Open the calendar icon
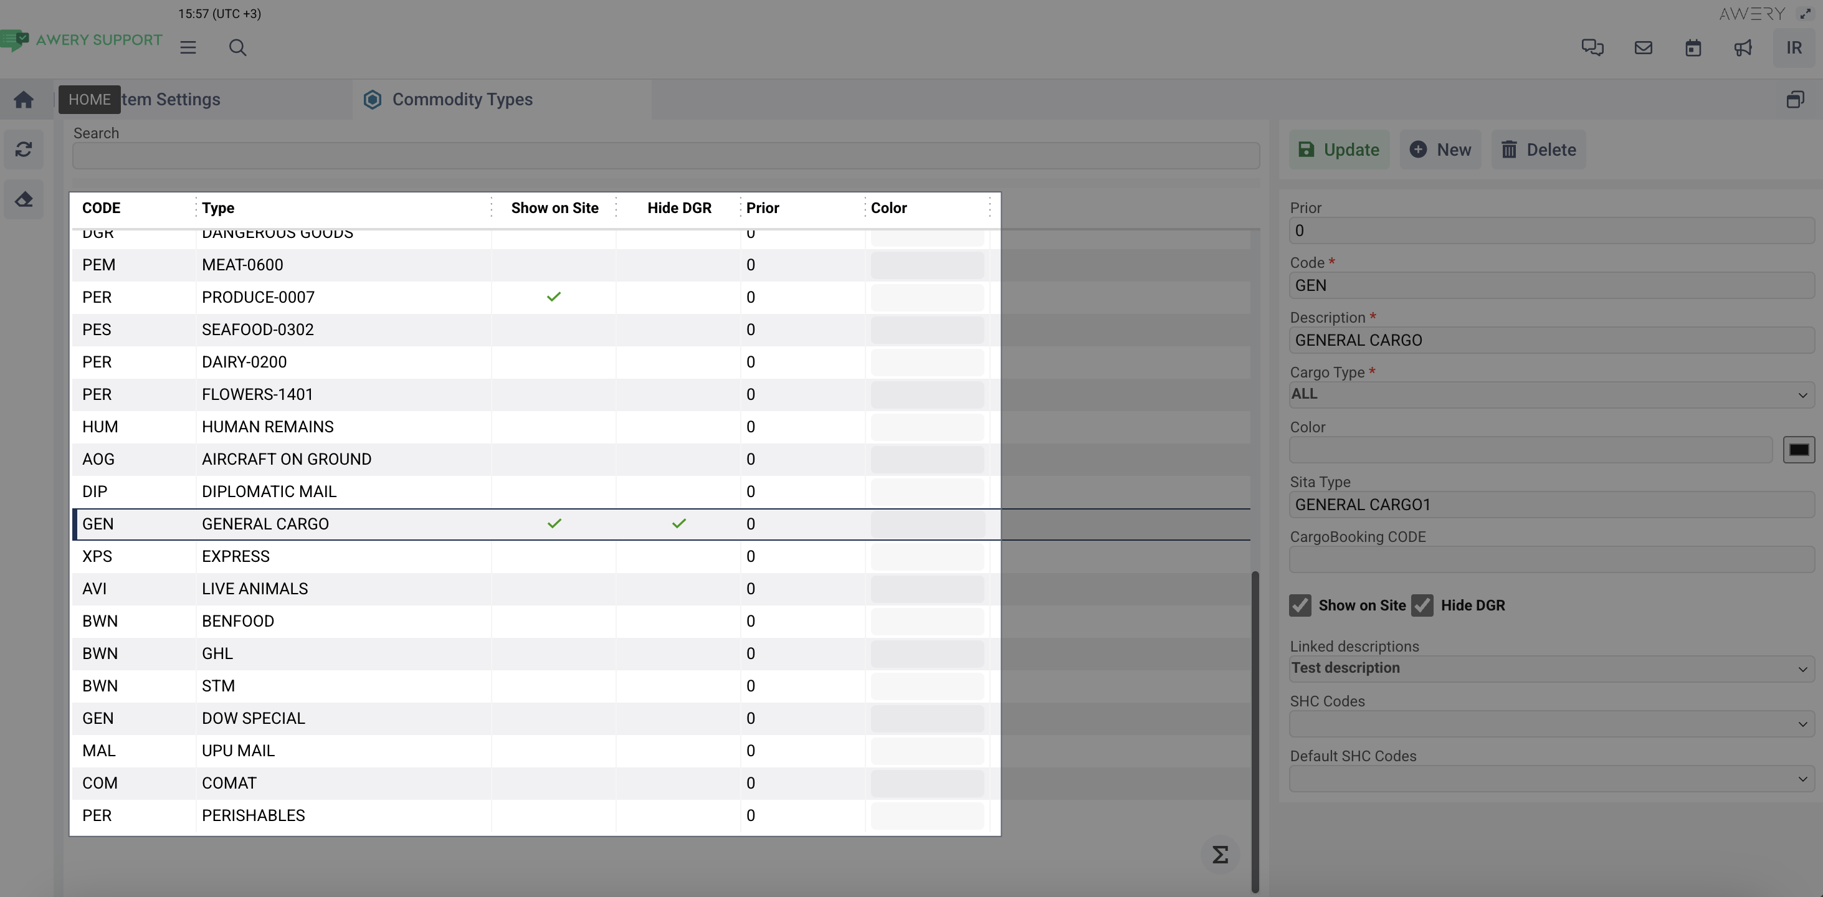 (1693, 47)
